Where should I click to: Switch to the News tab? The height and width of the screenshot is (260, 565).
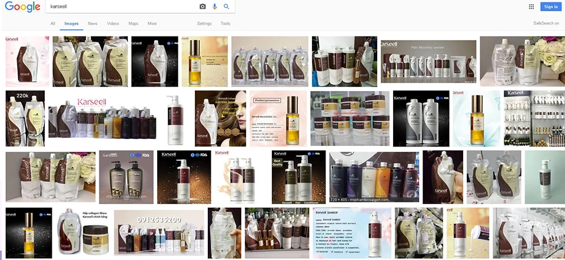92,24
